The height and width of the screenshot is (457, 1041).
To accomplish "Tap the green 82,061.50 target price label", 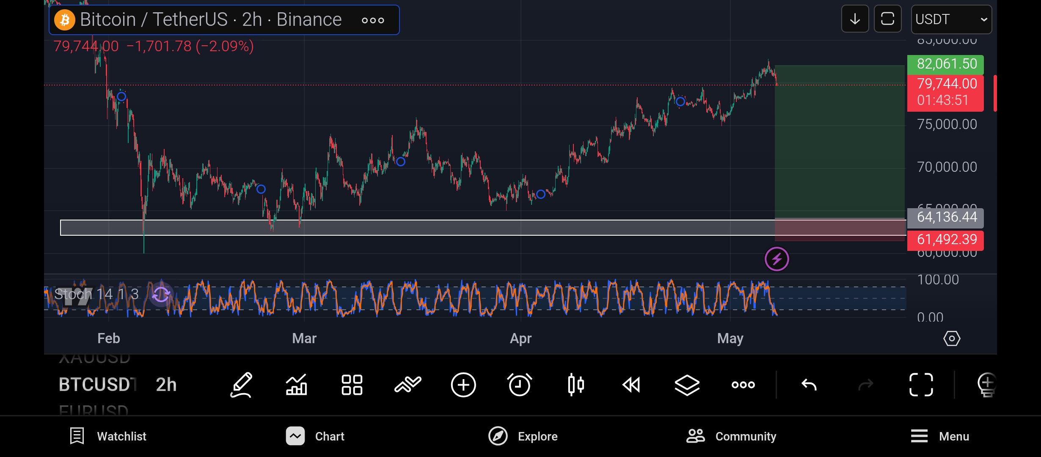I will click(945, 64).
